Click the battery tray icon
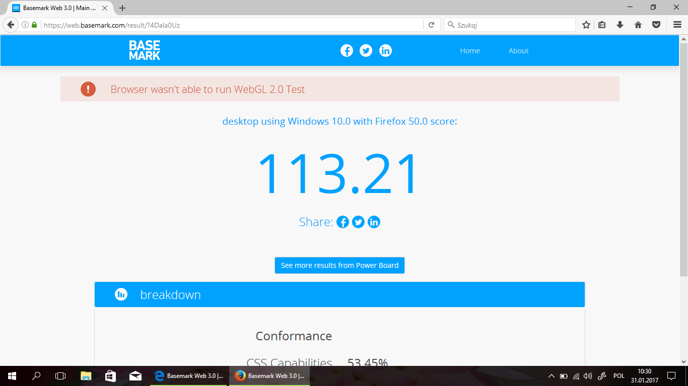This screenshot has height=386, width=688. (x=564, y=376)
